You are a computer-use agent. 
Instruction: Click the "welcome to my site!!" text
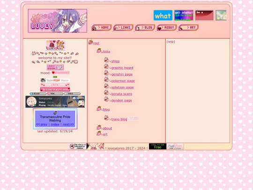[x=55, y=58]
